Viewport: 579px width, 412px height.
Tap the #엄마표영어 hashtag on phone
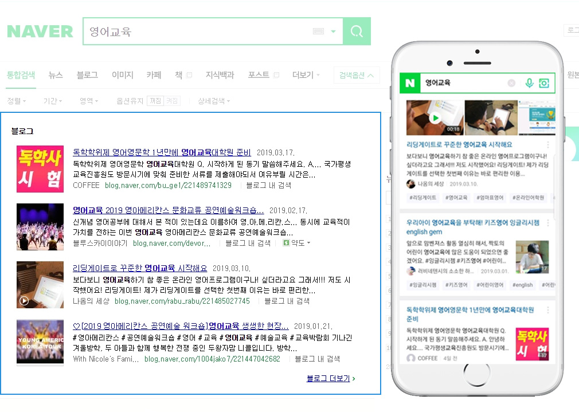[x=490, y=198]
